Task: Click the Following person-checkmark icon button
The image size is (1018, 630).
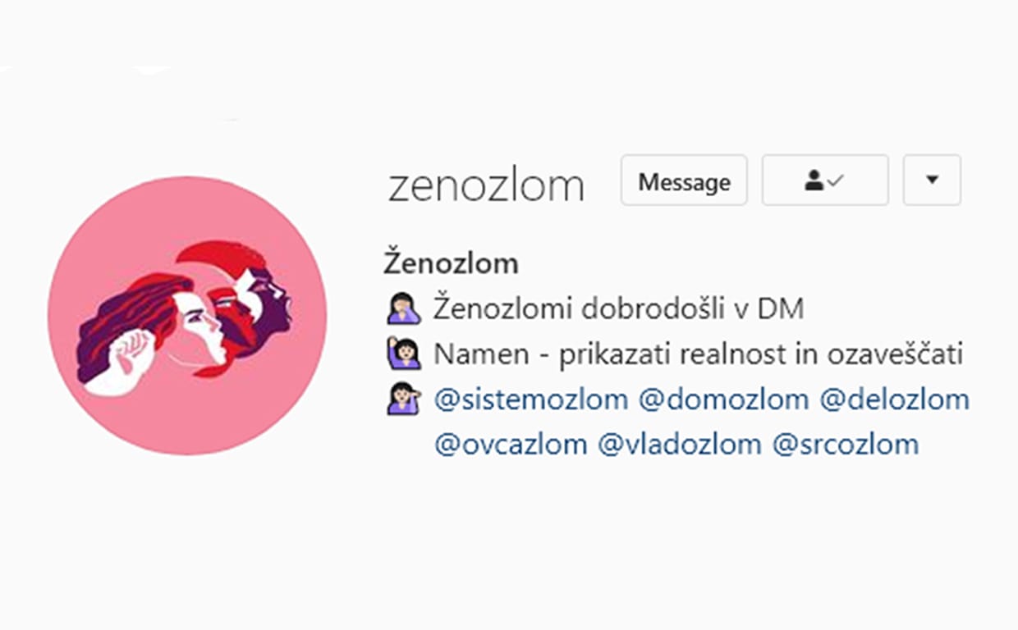Action: click(x=825, y=180)
